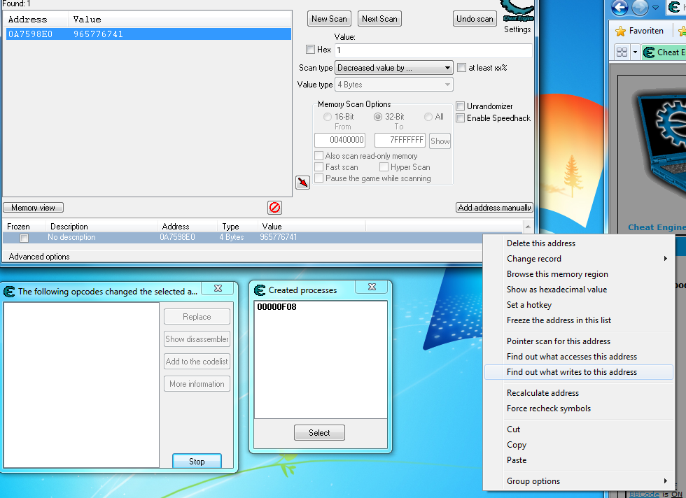Select Find out what writes to this address
This screenshot has height=498, width=686.
coord(572,372)
